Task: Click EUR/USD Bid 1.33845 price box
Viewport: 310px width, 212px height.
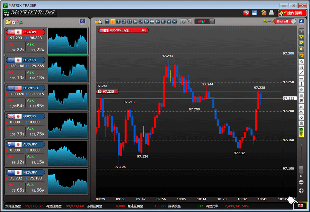Action: click(16, 103)
